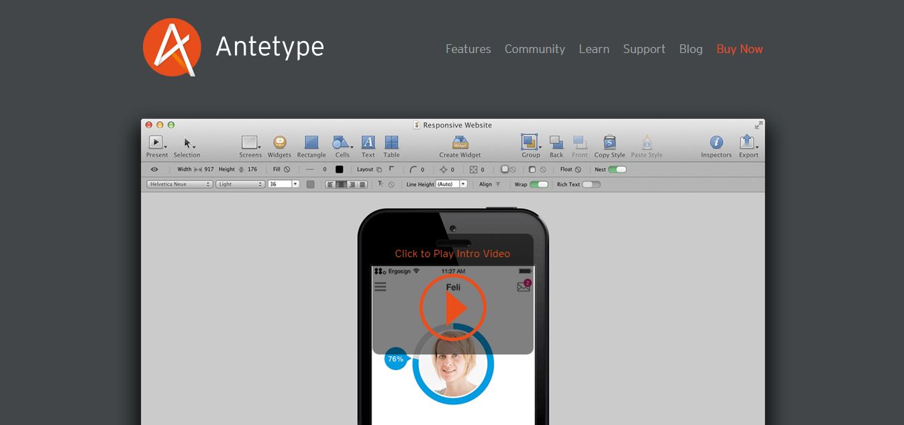Click the Fill none icon
This screenshot has height=425, width=904.
coord(287,170)
